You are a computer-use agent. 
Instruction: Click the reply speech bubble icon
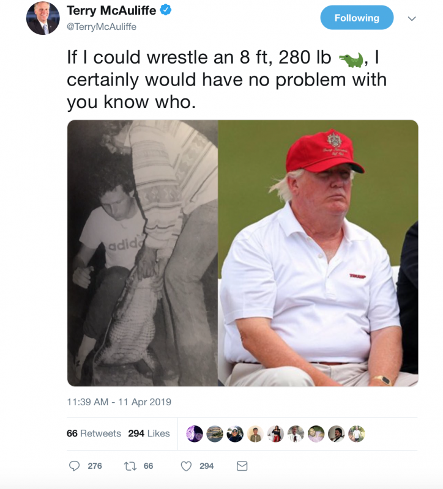pyautogui.click(x=74, y=466)
